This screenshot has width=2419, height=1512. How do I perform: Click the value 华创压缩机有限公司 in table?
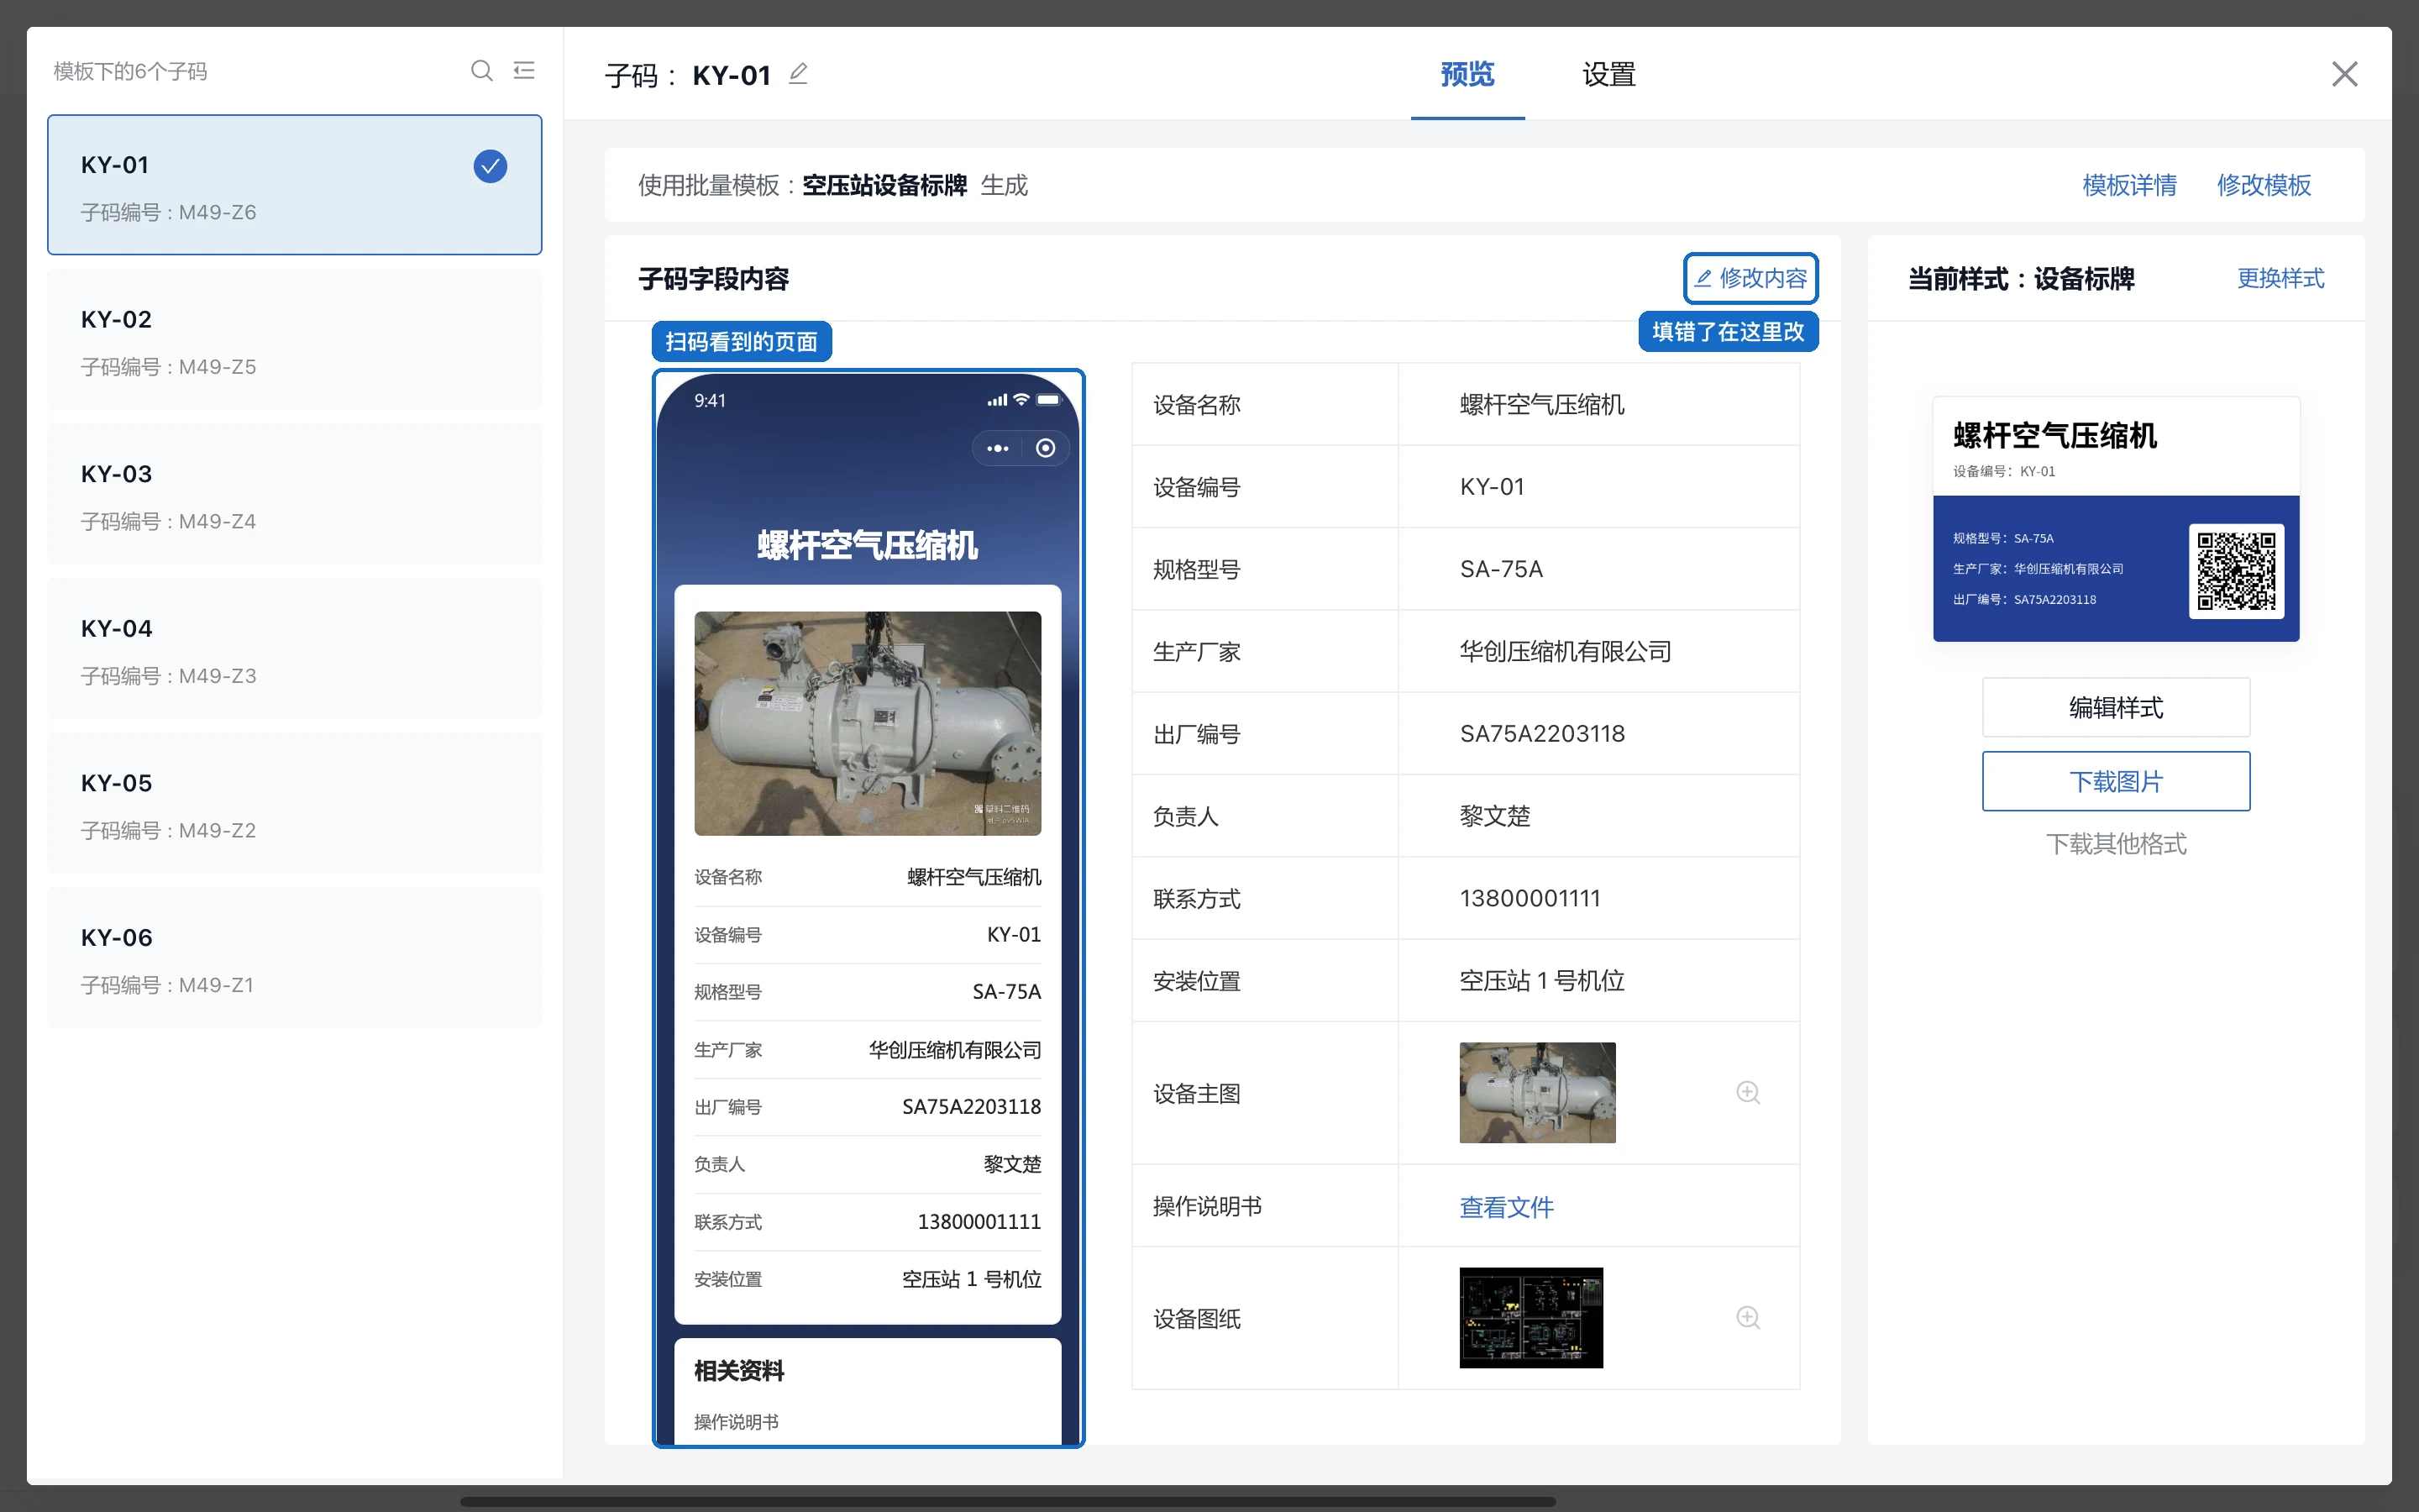[x=1566, y=651]
